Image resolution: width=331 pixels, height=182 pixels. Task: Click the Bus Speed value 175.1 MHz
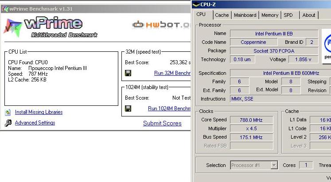[251, 137]
